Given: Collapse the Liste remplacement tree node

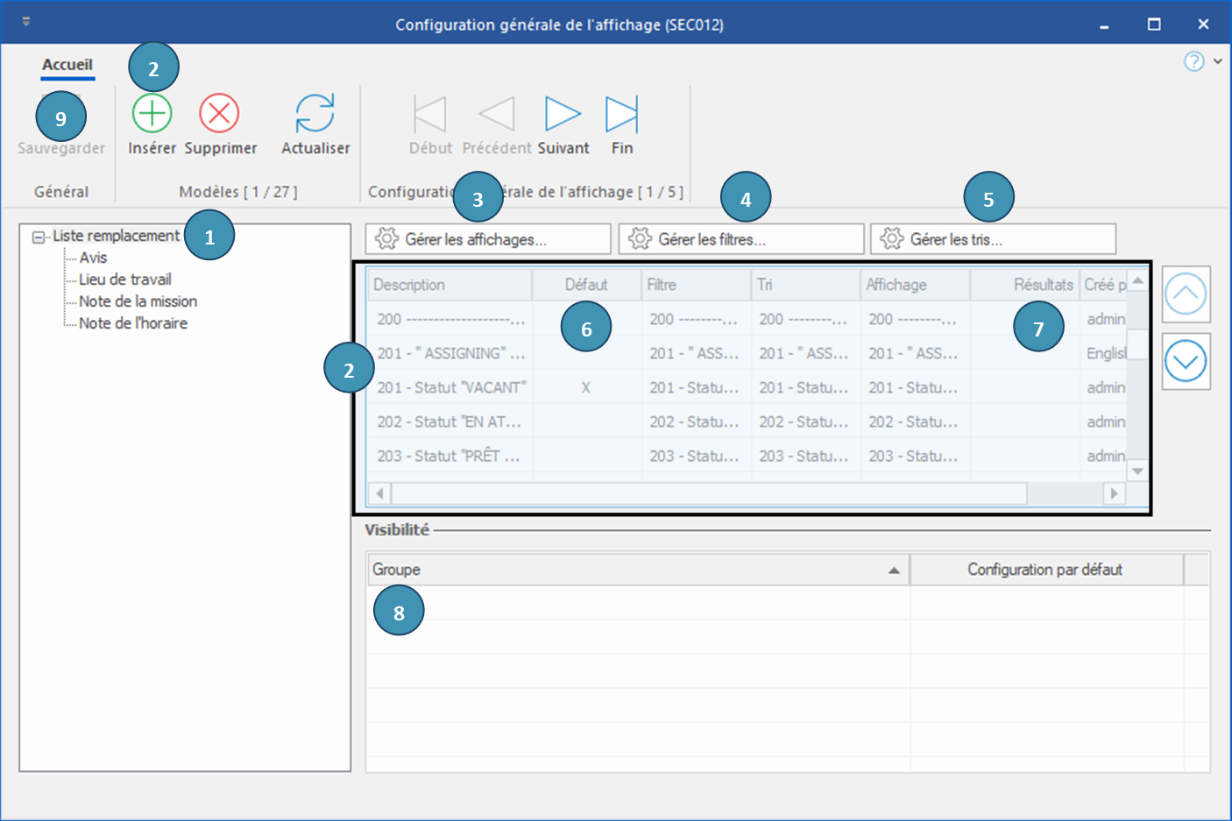Looking at the screenshot, I should point(38,237).
